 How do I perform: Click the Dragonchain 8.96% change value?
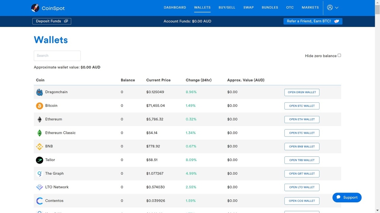(x=191, y=92)
